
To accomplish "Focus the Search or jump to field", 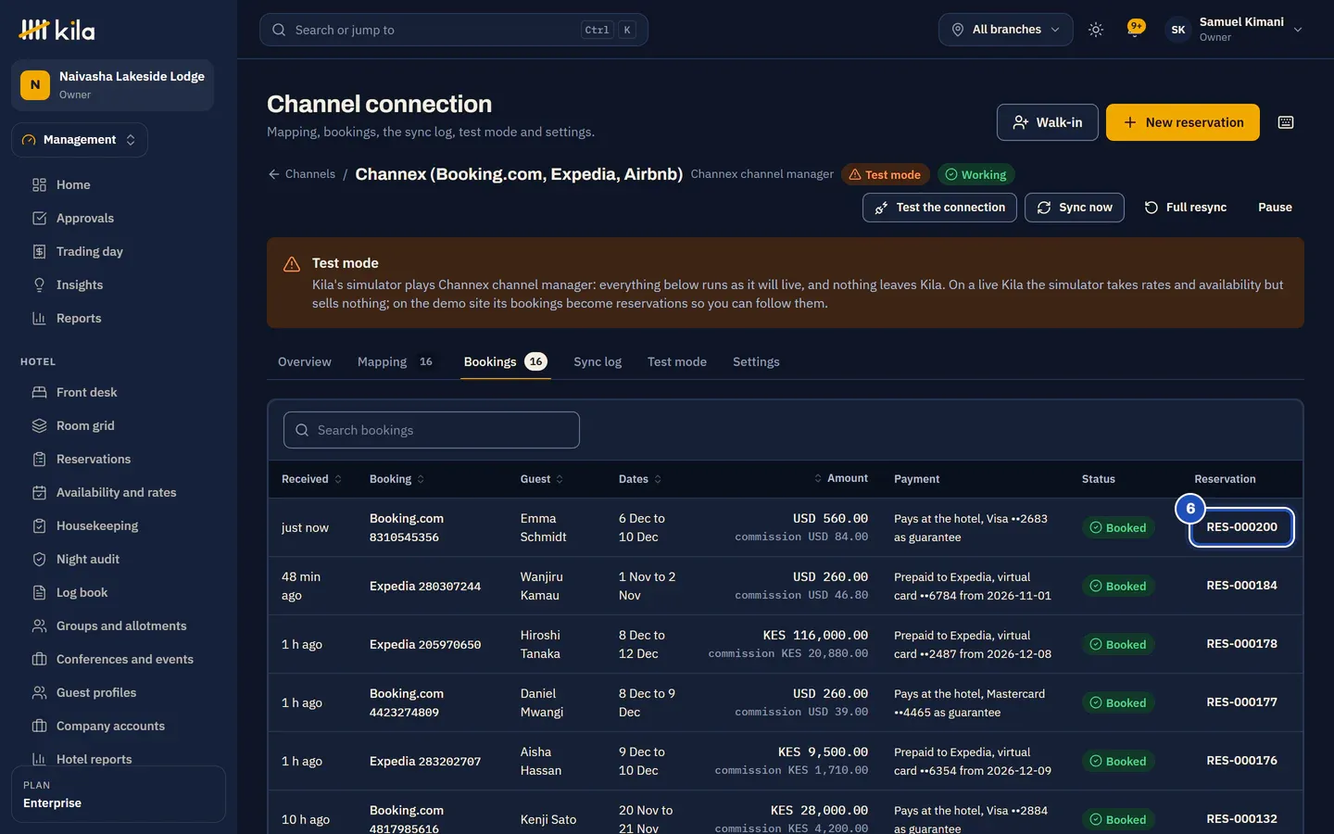I will point(454,30).
